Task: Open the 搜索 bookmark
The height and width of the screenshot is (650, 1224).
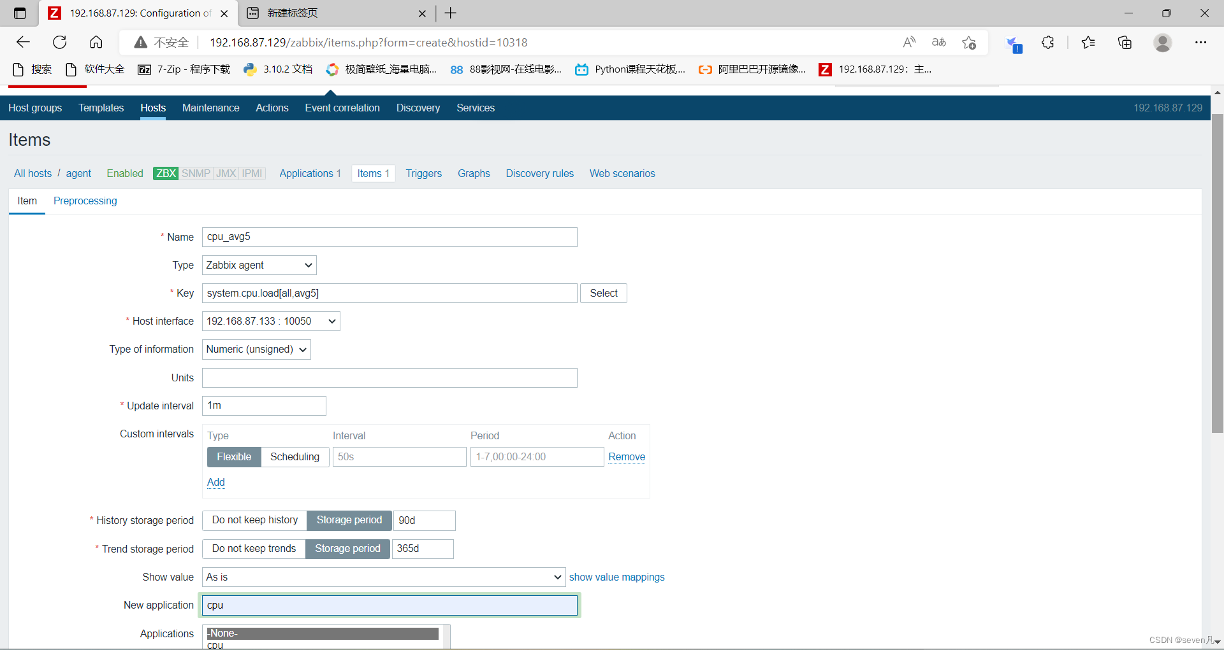Action: coord(33,69)
